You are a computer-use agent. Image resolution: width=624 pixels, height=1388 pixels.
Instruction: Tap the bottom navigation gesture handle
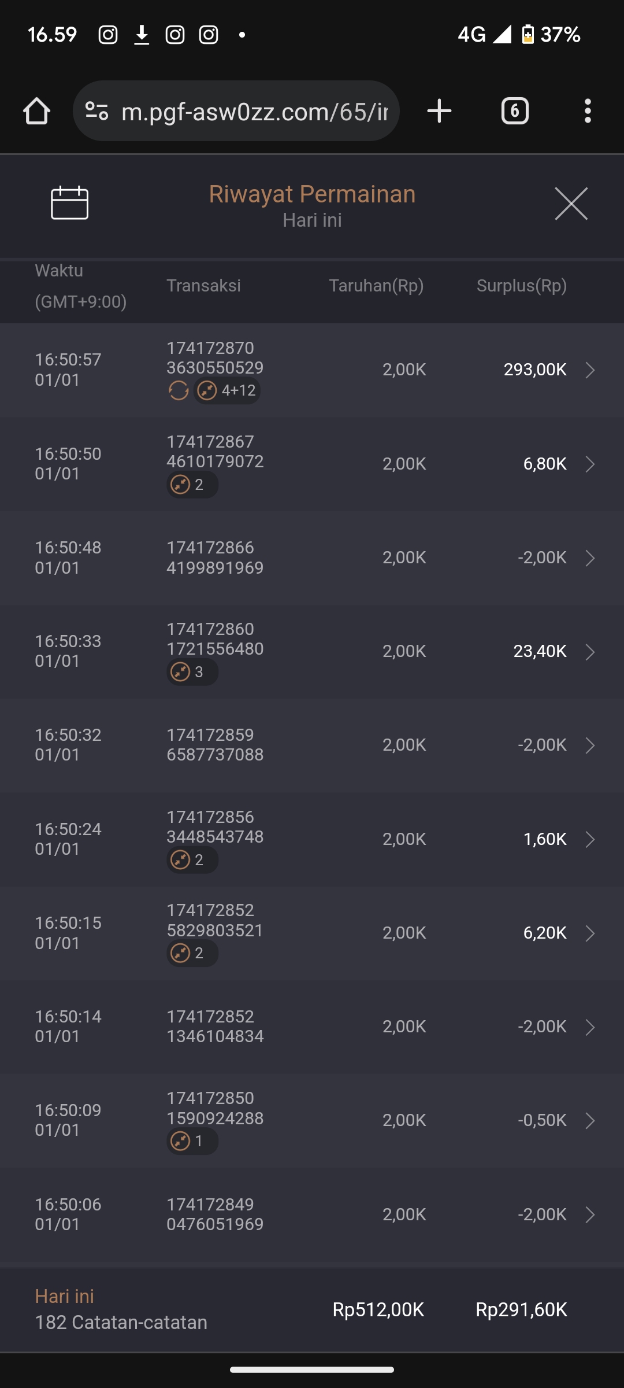[312, 1369]
